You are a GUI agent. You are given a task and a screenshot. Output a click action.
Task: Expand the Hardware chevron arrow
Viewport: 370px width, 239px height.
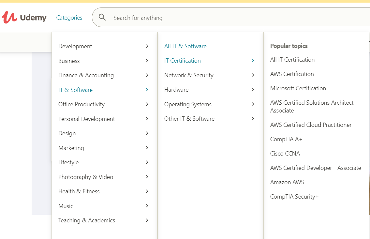pyautogui.click(x=253, y=90)
